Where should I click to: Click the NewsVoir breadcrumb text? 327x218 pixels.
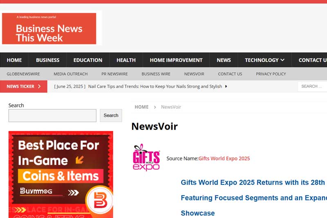171,107
